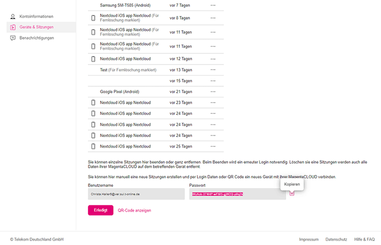Click Nextcloud iOS app name in vor 12 Tagen row
Screen dimensions: 381x245
coord(125,59)
